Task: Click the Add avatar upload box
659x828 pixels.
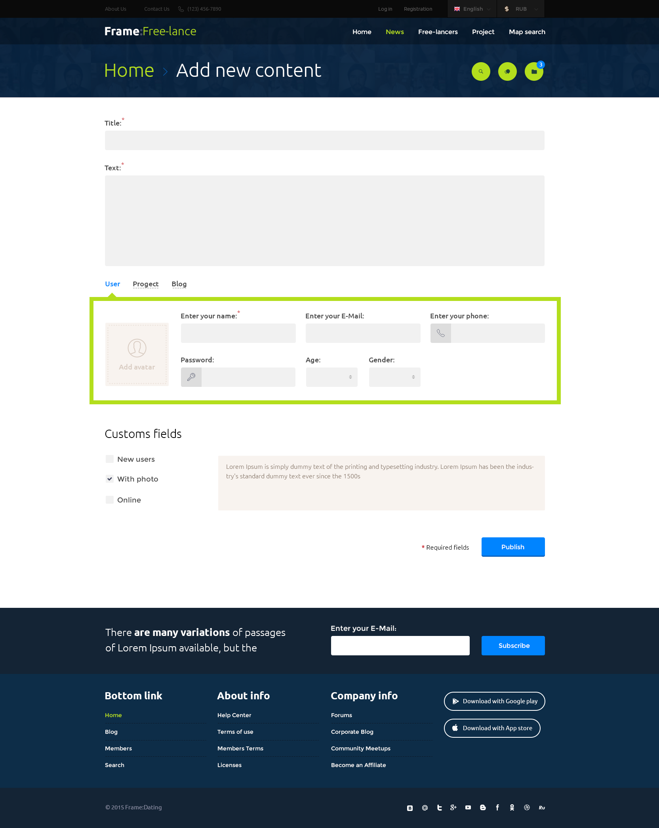Action: tap(137, 354)
